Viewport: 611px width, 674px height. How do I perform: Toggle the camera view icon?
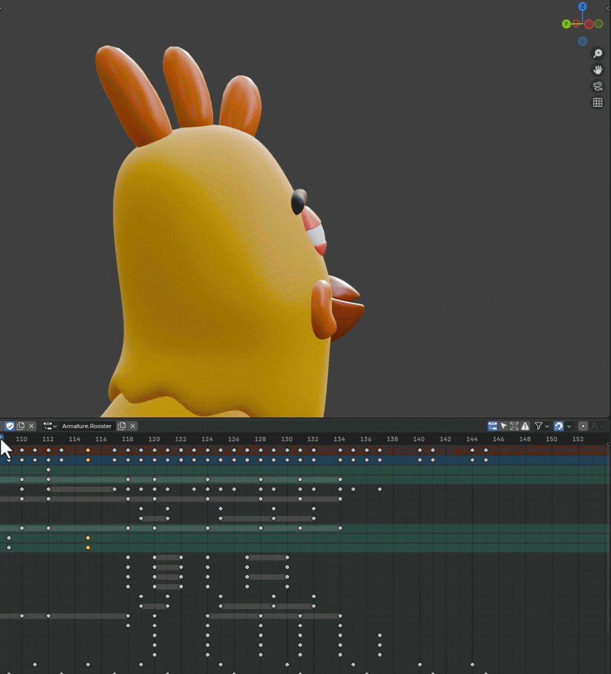click(x=597, y=86)
